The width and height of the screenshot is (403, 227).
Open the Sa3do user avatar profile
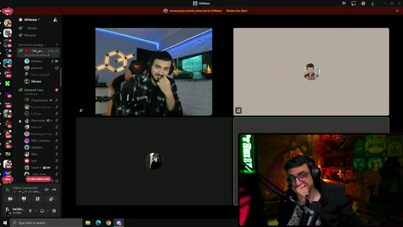8,211
